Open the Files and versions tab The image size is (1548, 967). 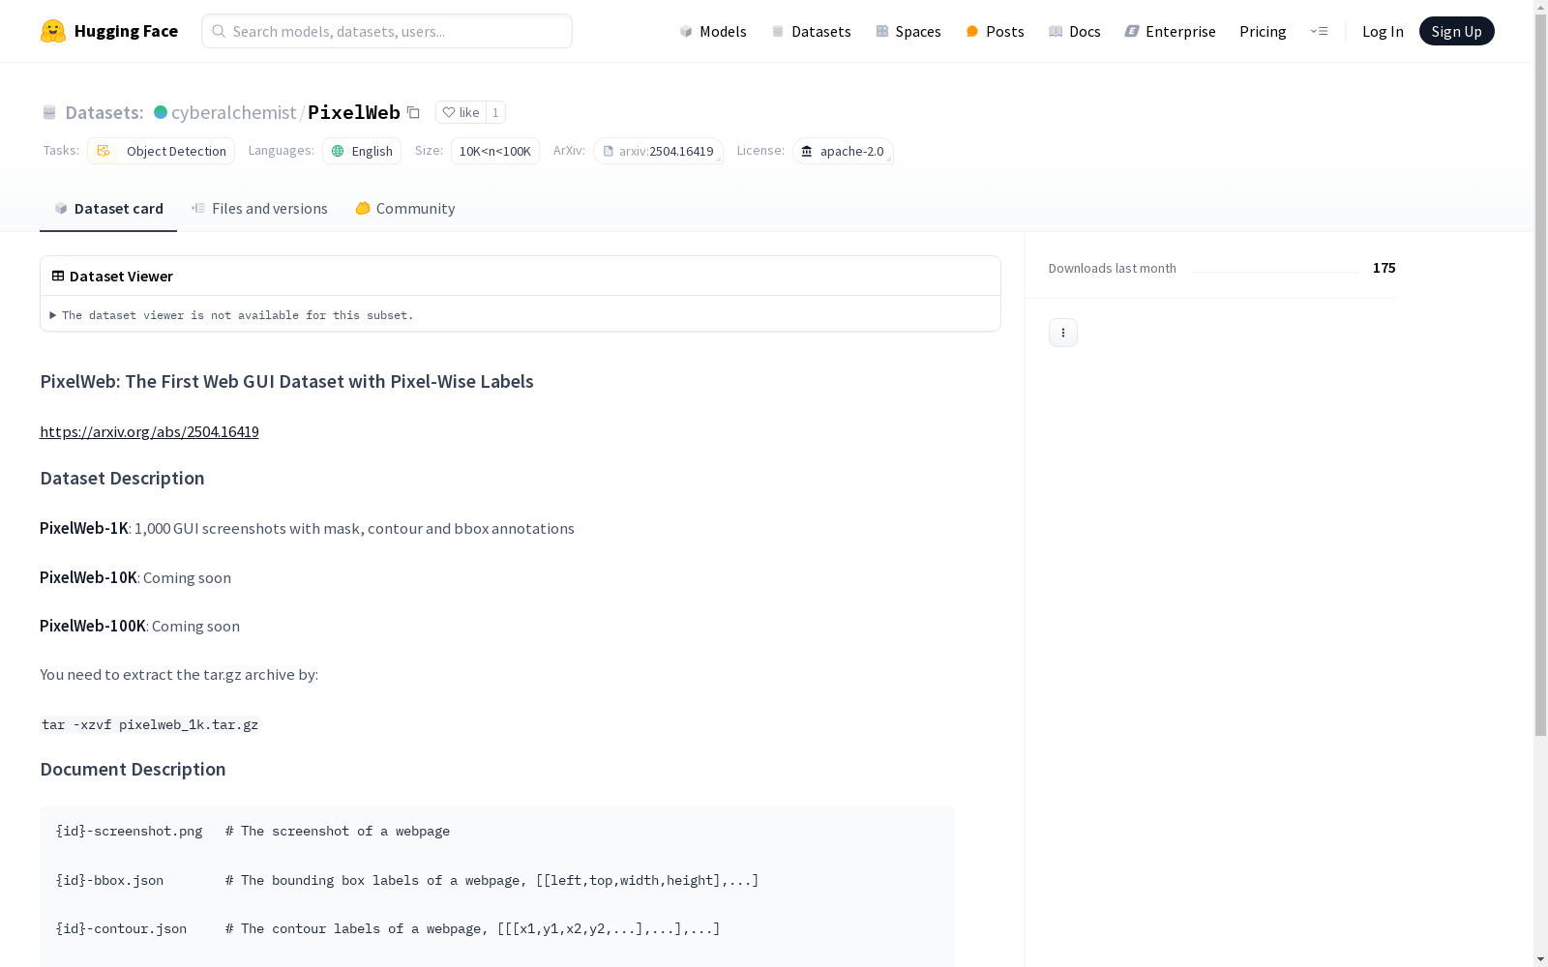(x=259, y=209)
